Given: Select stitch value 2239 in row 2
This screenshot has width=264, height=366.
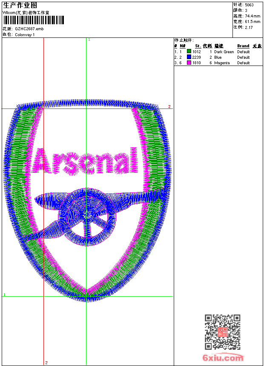Looking at the screenshot, I should (196, 57).
